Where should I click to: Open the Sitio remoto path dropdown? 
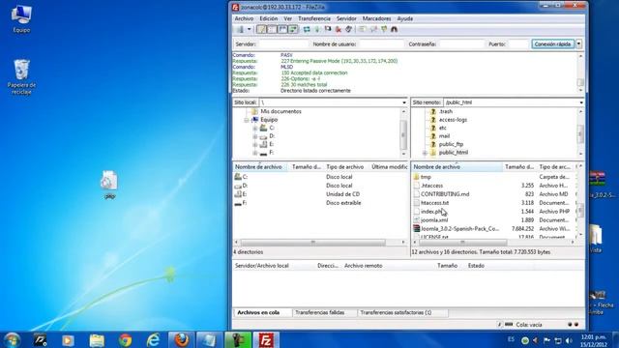581,102
